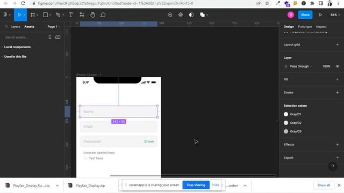Click the Stop sharing button

tap(196, 185)
